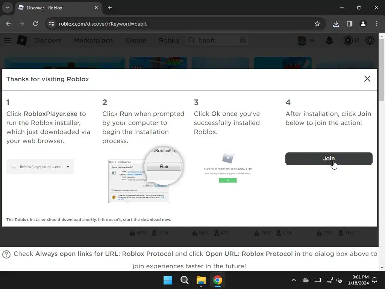Open the tab search dropdown arrow
385x289 pixels.
click(x=8, y=8)
